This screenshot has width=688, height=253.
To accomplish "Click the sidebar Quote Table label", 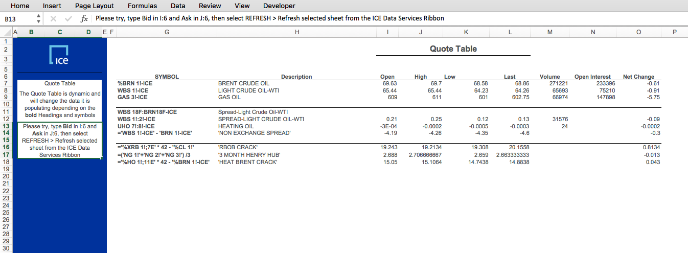I will 60,83.
